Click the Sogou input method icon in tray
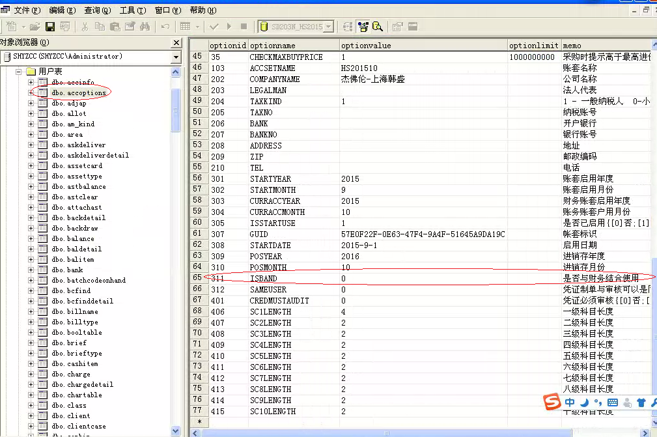This screenshot has height=437, width=657. click(x=551, y=402)
